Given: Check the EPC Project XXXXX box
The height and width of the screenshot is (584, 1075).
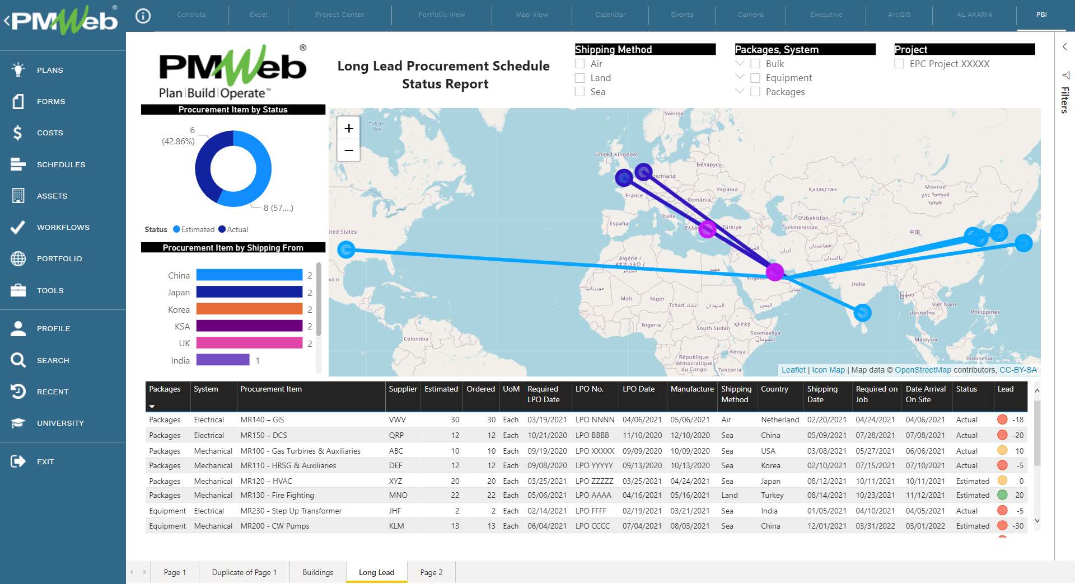Looking at the screenshot, I should click(x=899, y=64).
